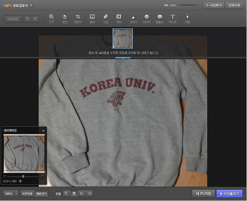The height and width of the screenshot is (201, 247).
Task: Open the 액자 frame tool
Action: [119, 19]
